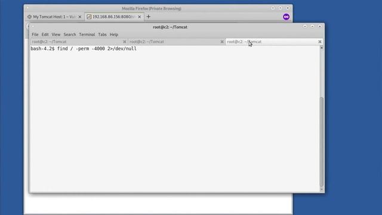382x215 pixels.
Task: Select the 192.168.86.156:8080 Firefox tab
Action: point(114,17)
